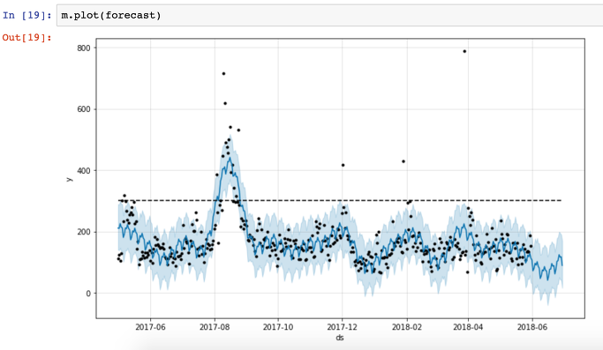Click the code cell input m.plot(forecast)
The width and height of the screenshot is (603, 350).
330,15
